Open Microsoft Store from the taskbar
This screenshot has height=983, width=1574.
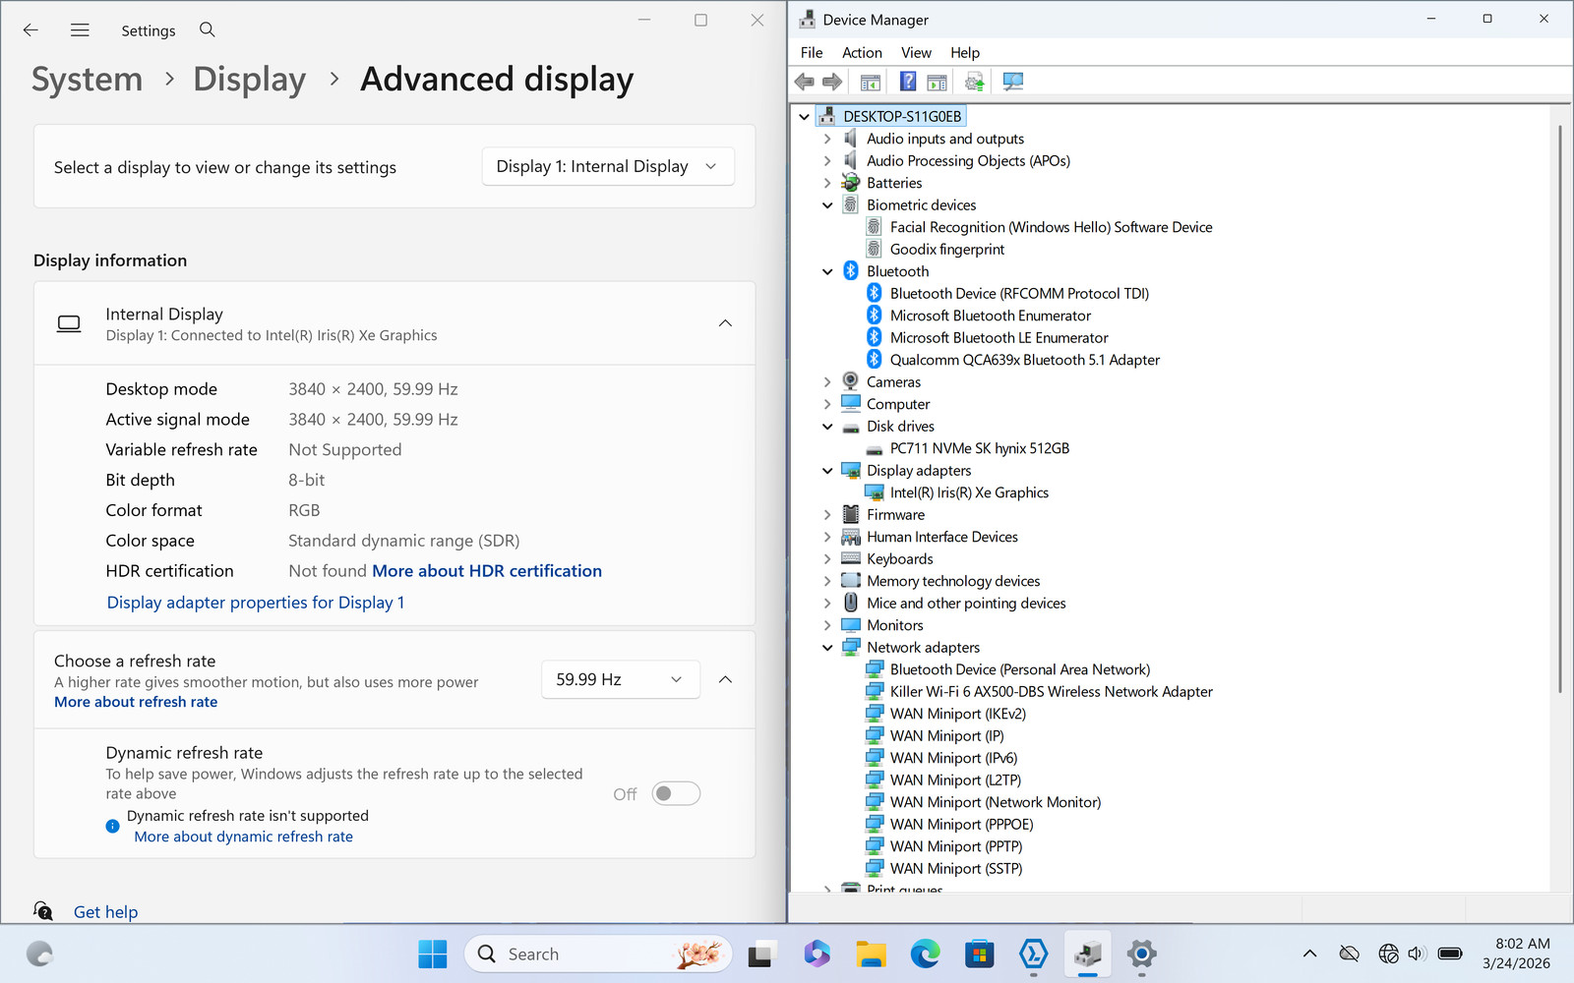coord(979,954)
